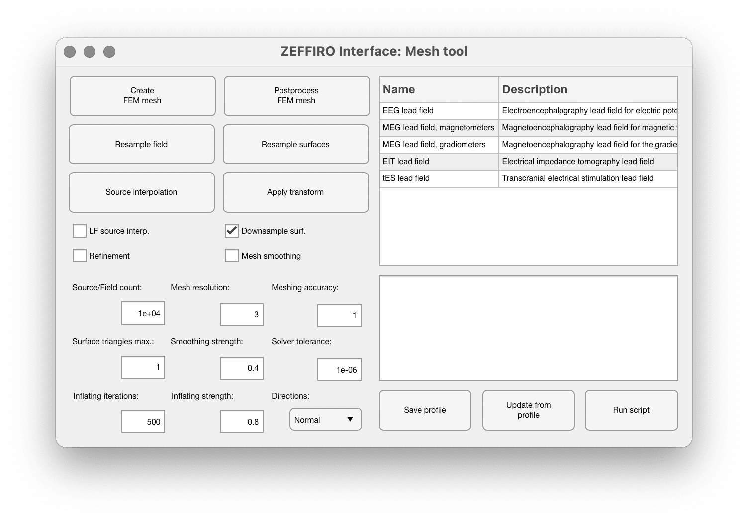Screen dimensions: 748x521
Task: Click Update from profile button
Action: (x=529, y=410)
